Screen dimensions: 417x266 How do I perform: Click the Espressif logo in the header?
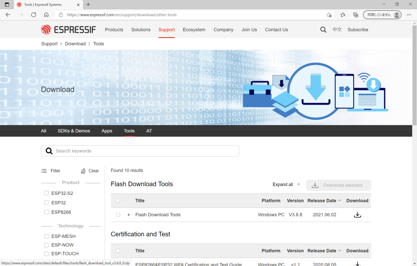click(68, 30)
